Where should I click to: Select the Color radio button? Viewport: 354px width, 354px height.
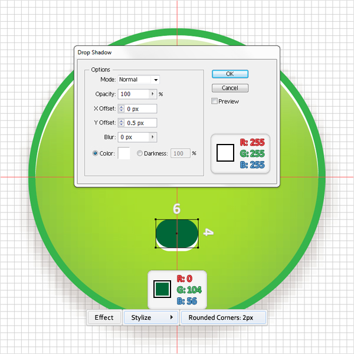pyautogui.click(x=95, y=153)
